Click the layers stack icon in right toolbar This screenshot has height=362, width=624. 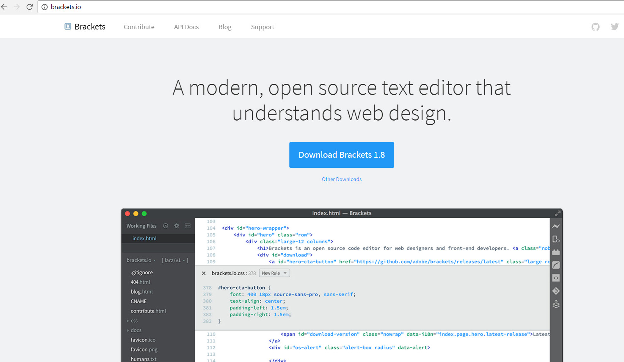point(556,304)
